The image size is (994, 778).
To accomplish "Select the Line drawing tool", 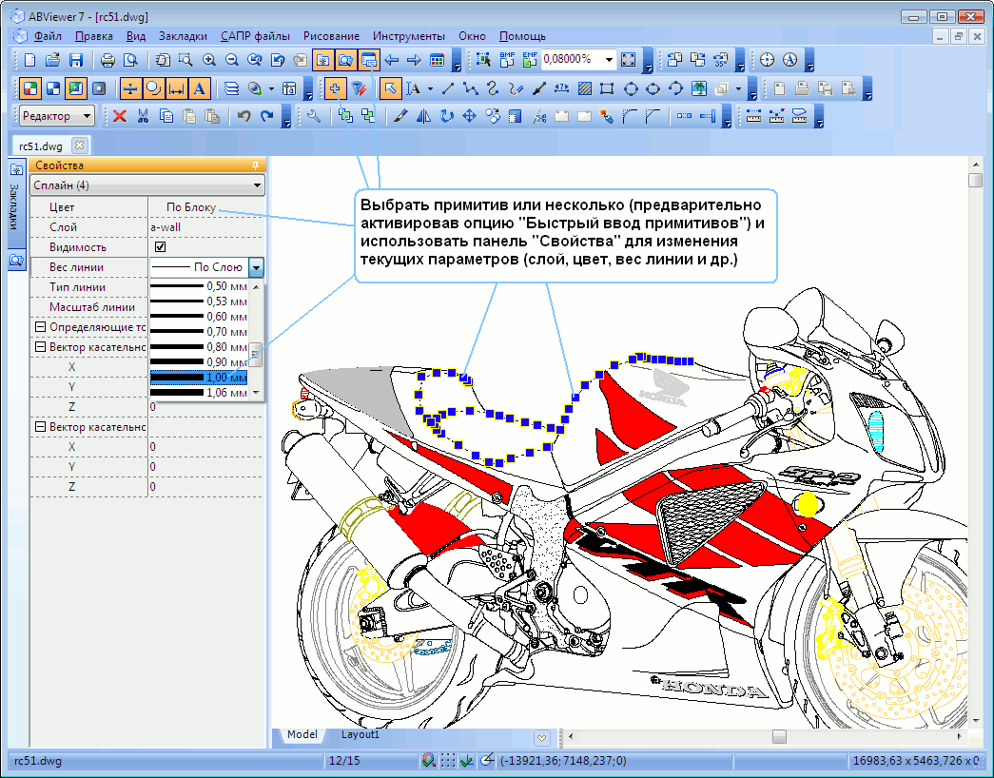I will tap(448, 88).
